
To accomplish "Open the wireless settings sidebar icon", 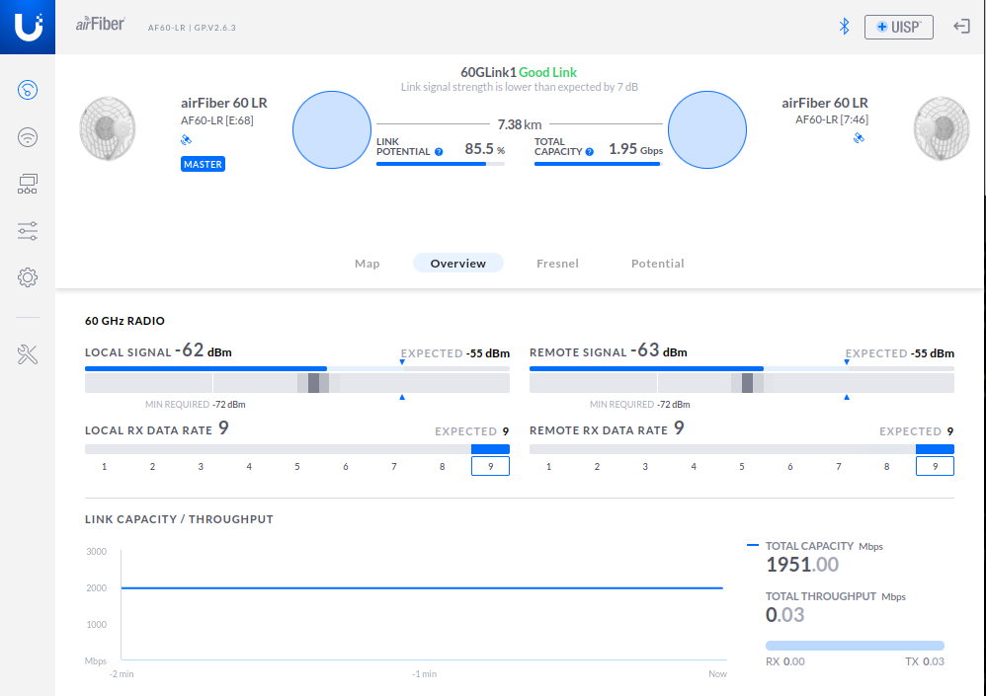I will point(28,137).
